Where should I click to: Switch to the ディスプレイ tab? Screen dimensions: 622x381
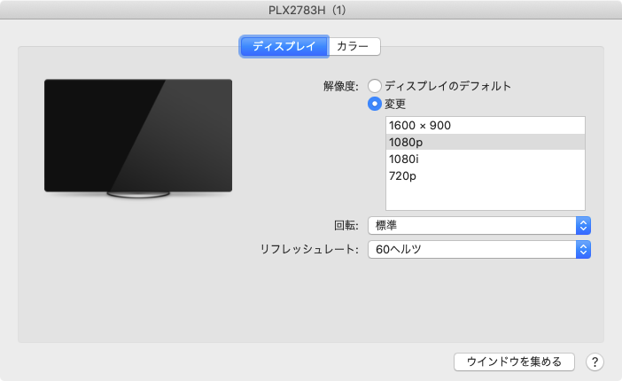click(284, 46)
